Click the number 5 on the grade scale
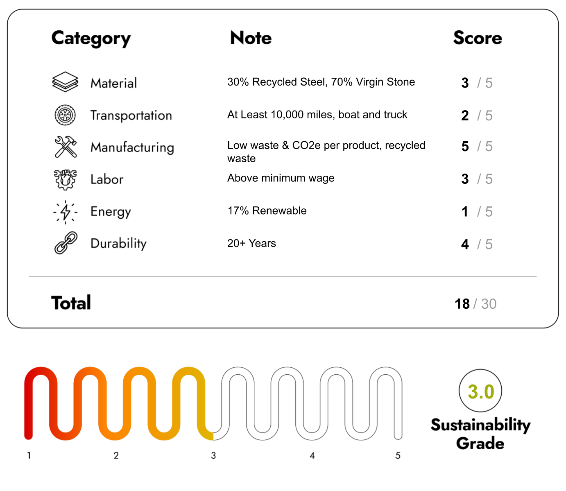 coord(398,455)
